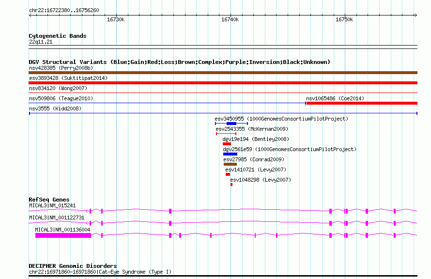Click the 16740k ruler tick label
Viewport: 431px width, 279px height.
(230, 19)
